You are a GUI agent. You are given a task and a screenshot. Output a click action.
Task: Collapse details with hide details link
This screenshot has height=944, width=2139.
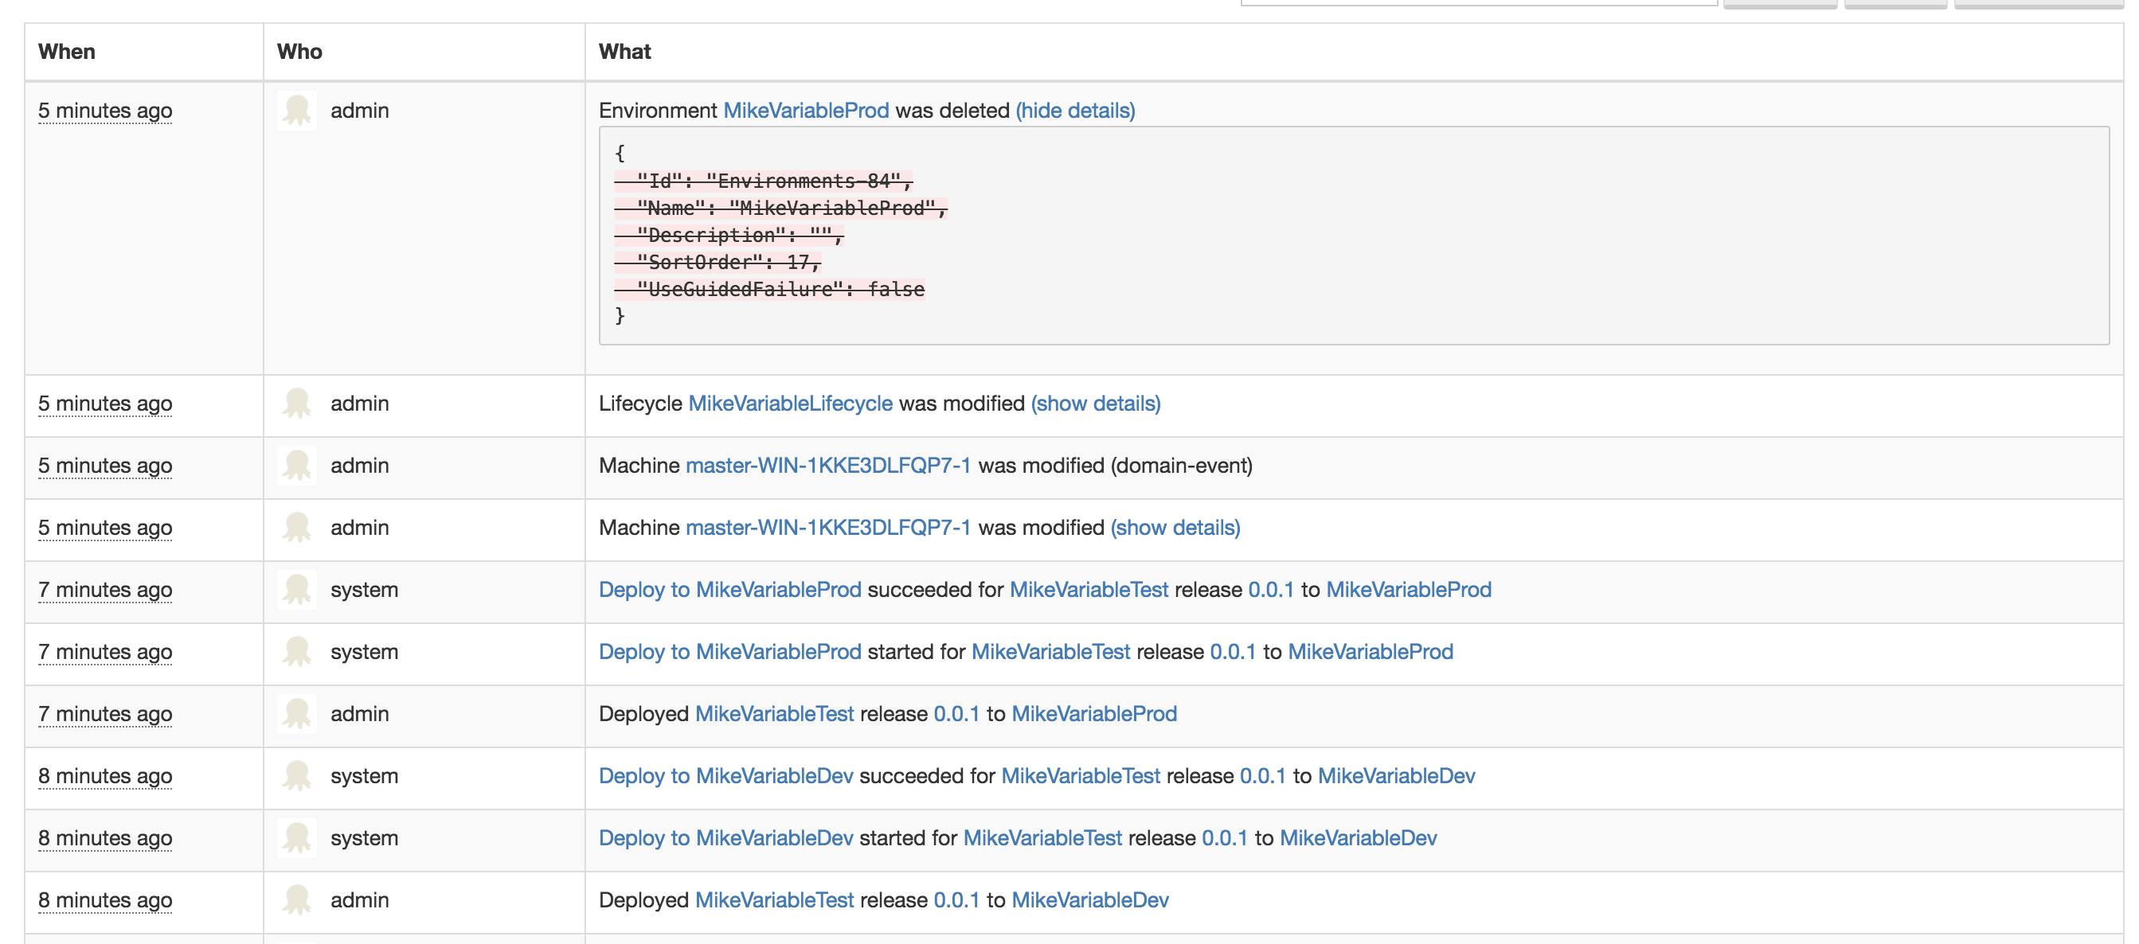[1075, 111]
